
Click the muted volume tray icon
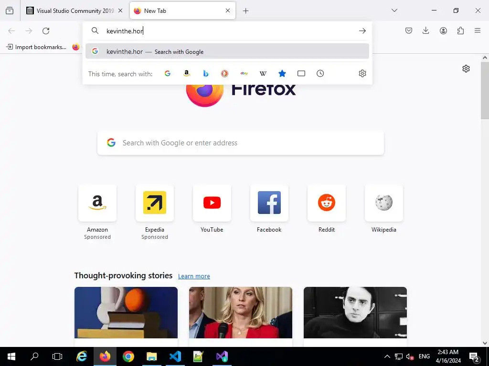[x=410, y=356]
